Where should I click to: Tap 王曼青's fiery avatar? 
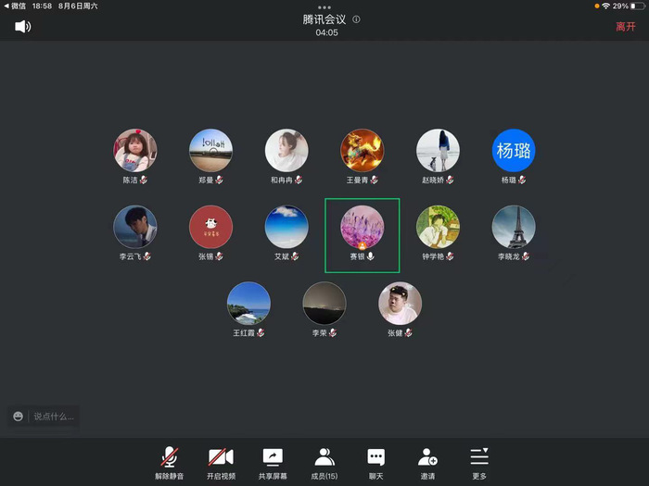coord(362,150)
